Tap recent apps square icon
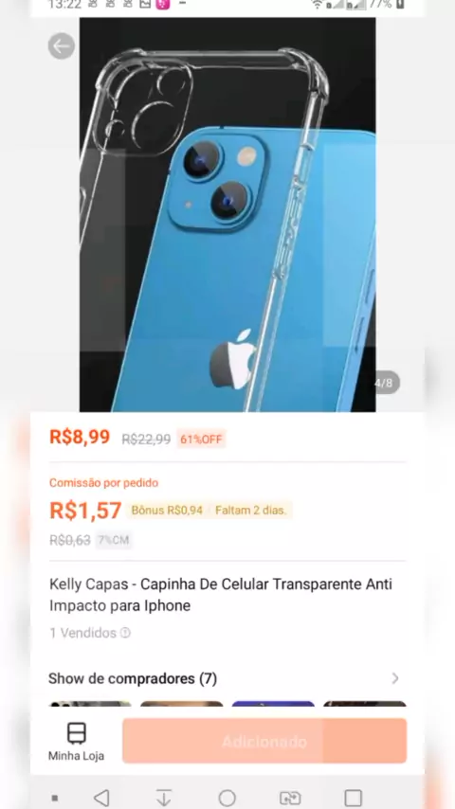This screenshot has height=809, width=455. (354, 798)
